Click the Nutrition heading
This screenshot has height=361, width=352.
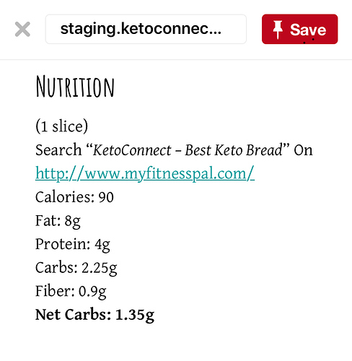(75, 87)
